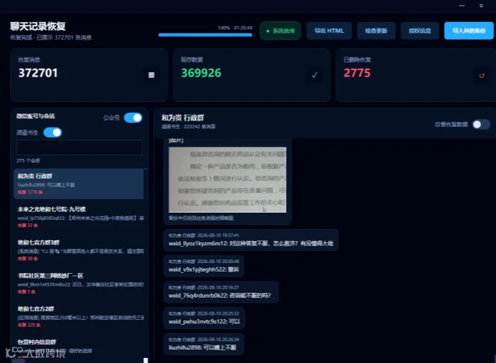
Task: Minimize the chat recovery window
Action: 462,6
